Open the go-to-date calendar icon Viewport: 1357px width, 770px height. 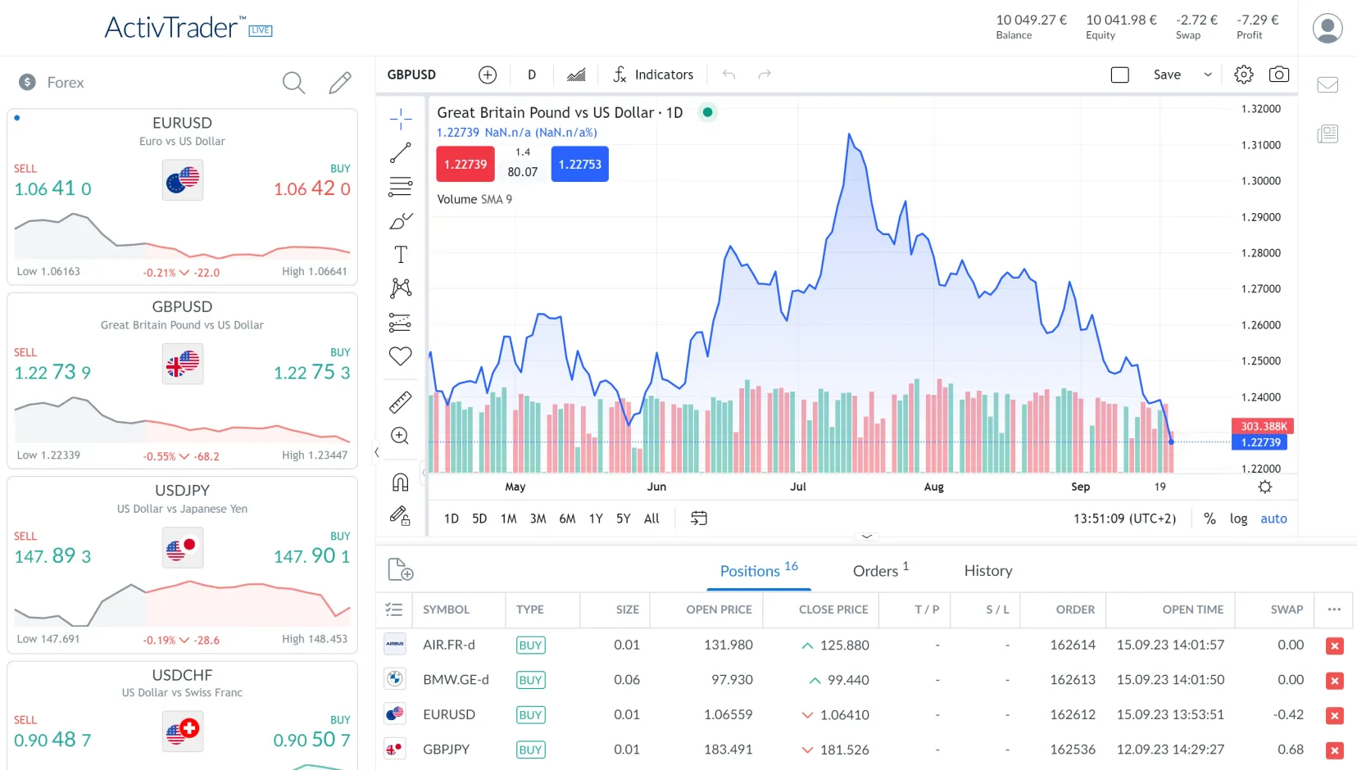pos(699,519)
